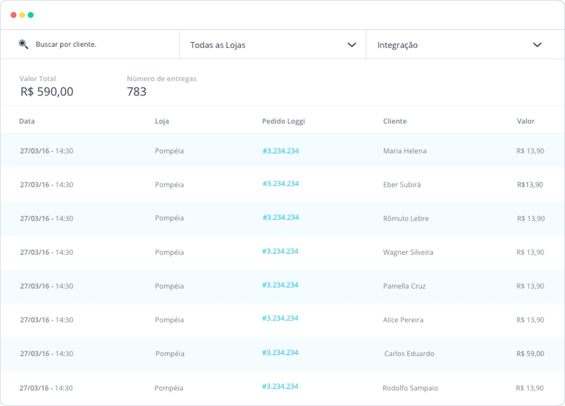Select the Wagner Silveira client name
This screenshot has width=565, height=406.
(408, 252)
